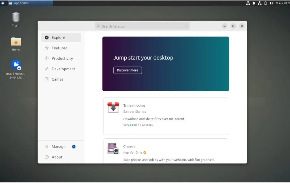This screenshot has height=183, width=290.
Task: Open the Games category
Action: (61, 79)
